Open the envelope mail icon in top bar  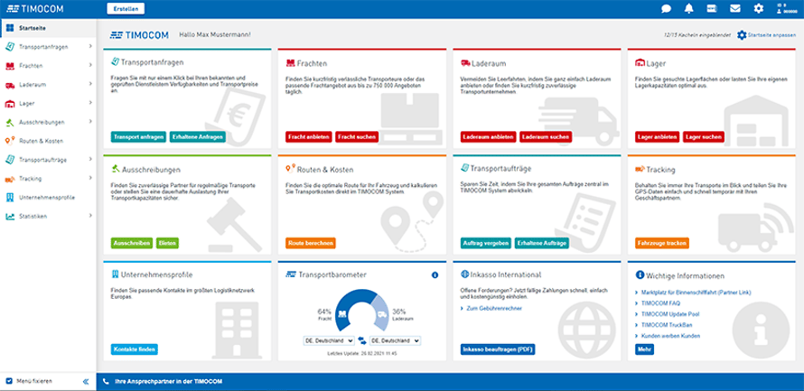click(x=735, y=8)
